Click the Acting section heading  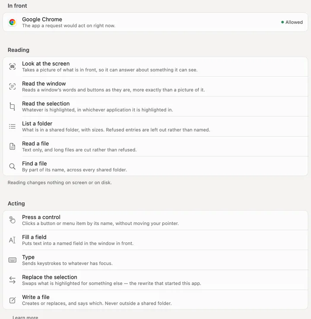pos(16,203)
